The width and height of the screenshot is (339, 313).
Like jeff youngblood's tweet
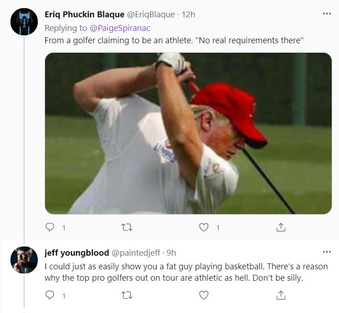pyautogui.click(x=204, y=296)
